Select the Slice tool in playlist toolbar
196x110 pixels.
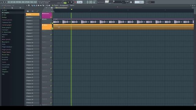tap(43, 5)
